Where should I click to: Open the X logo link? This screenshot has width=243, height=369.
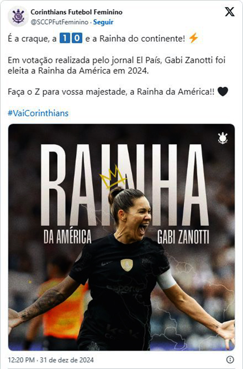[229, 11]
